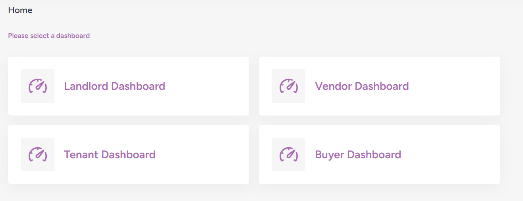
Task: Click empty right side of Landlord Dashboard card
Action: (x=210, y=86)
